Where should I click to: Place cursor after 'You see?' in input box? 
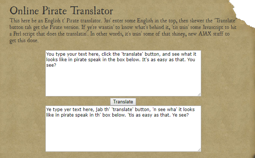tap(56, 65)
